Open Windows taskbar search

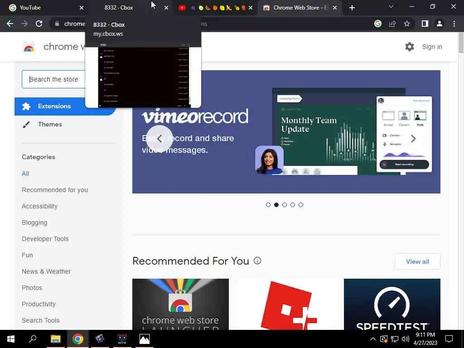tap(33, 339)
